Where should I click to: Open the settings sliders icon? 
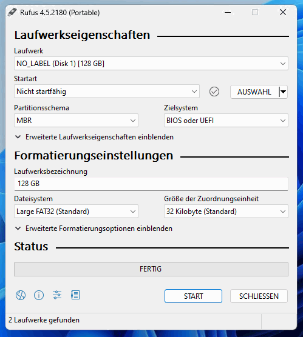(57, 295)
